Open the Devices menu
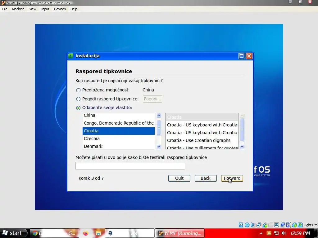Image resolution: width=318 pixels, height=238 pixels. 60,9
